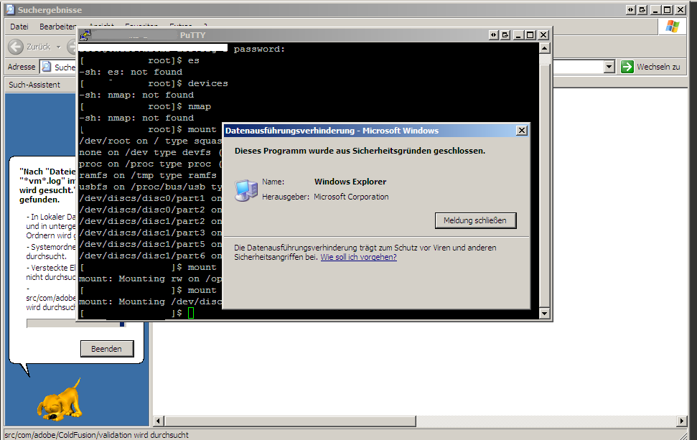Screen dimensions: 697x440
Task: Open the Datei menu
Action: click(19, 27)
